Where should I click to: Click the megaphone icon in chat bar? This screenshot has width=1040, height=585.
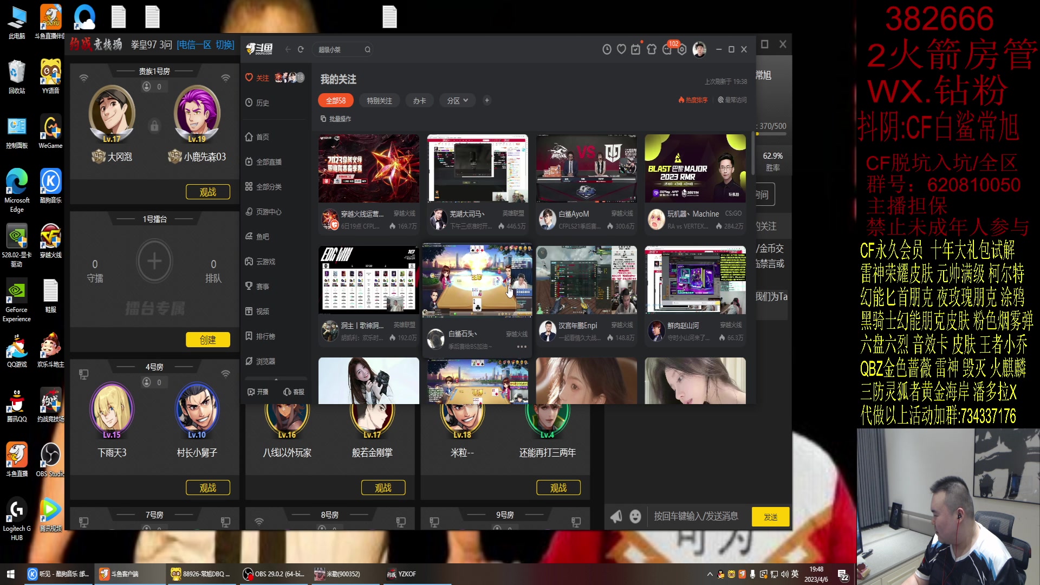pos(616,516)
